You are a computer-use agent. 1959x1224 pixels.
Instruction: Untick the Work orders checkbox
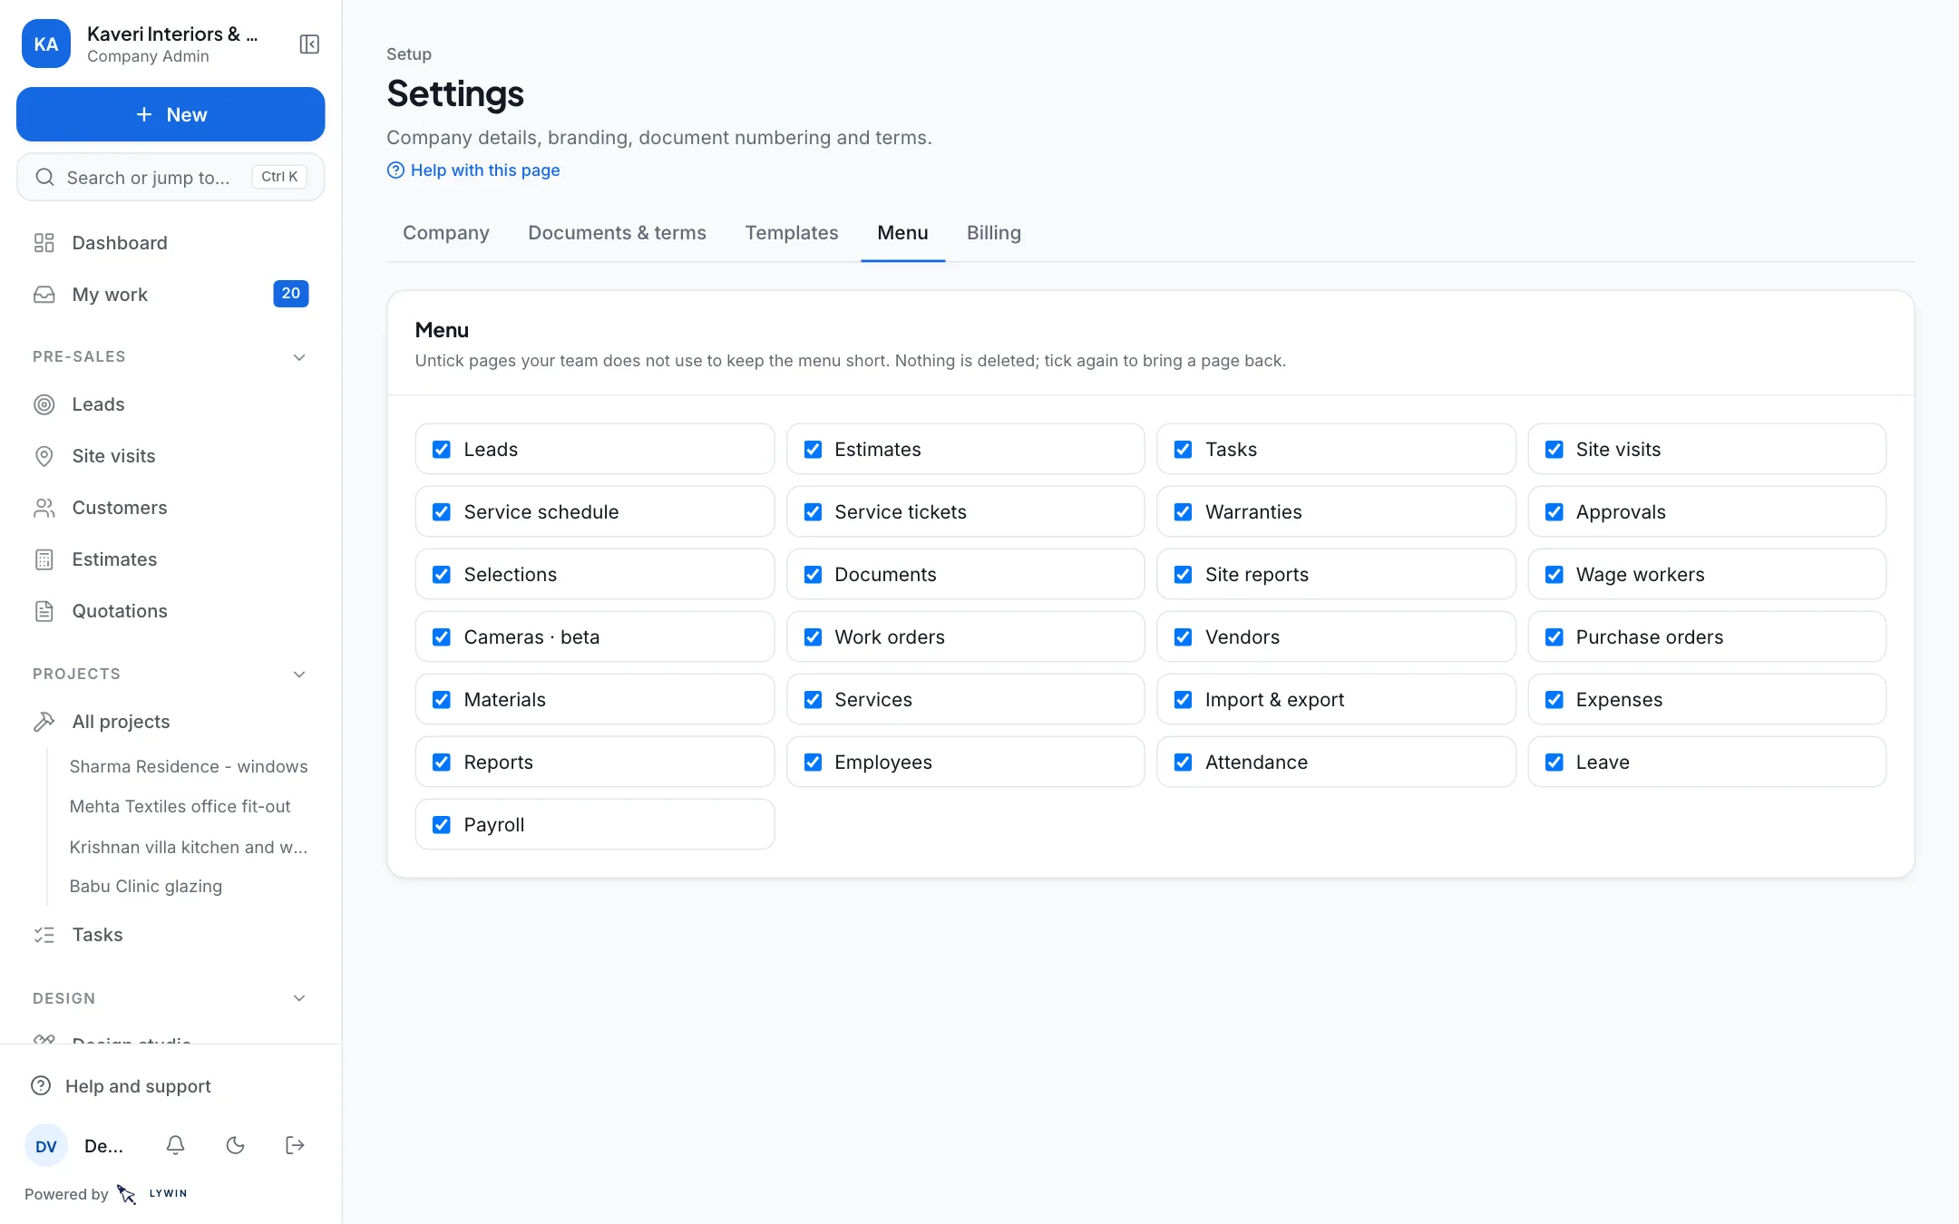[x=813, y=637]
